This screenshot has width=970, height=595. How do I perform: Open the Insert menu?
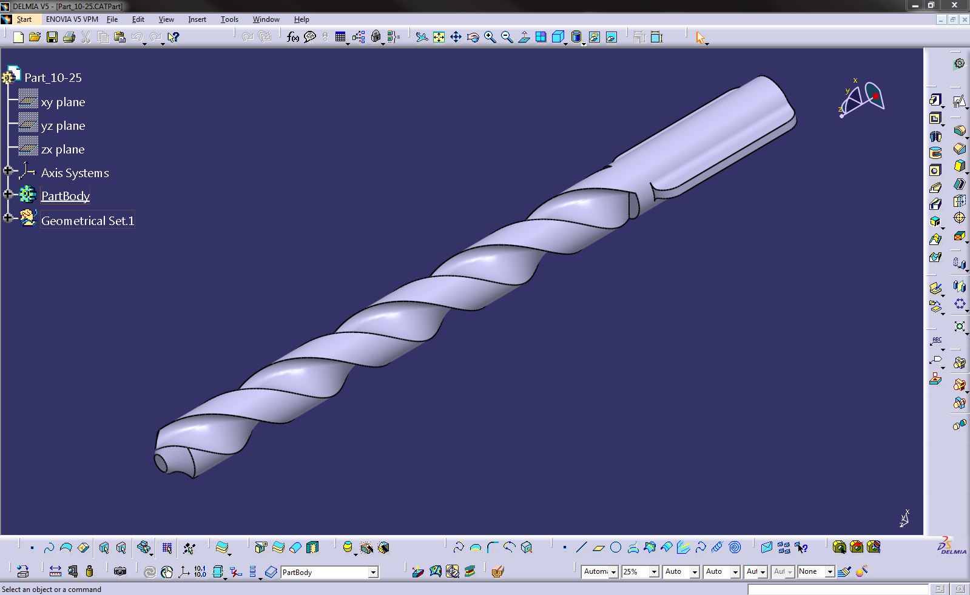click(x=197, y=19)
